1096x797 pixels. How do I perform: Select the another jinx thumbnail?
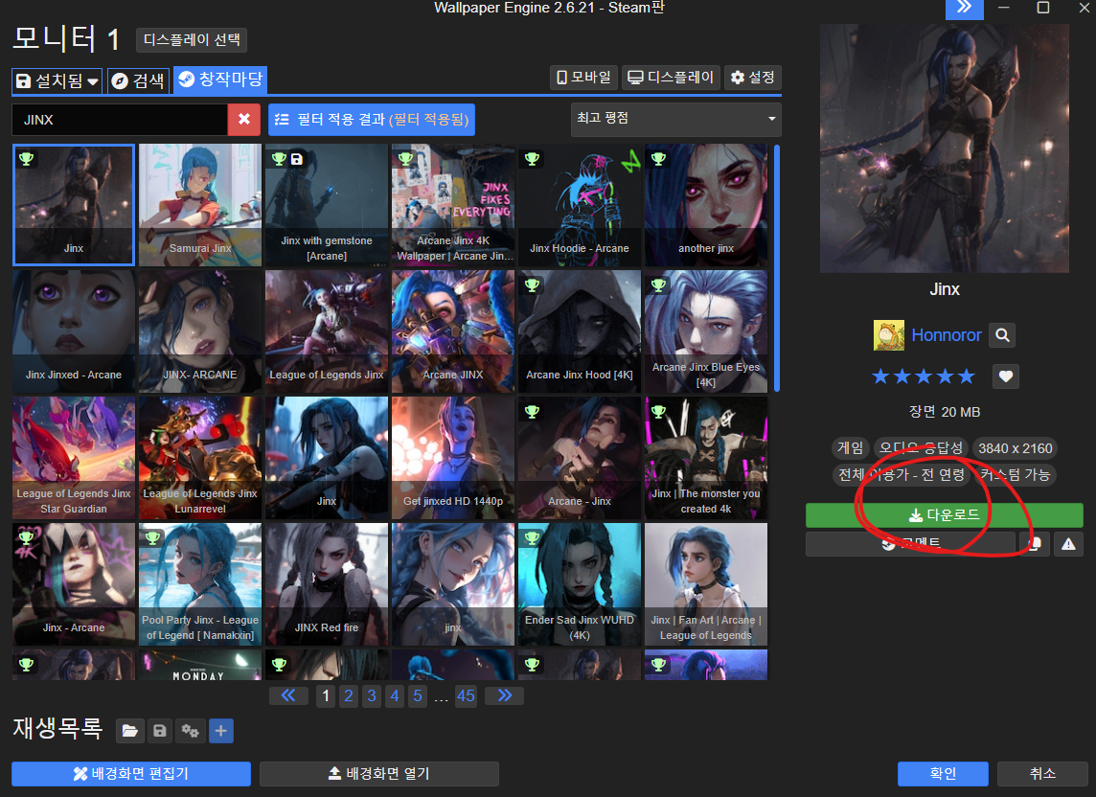pos(706,205)
